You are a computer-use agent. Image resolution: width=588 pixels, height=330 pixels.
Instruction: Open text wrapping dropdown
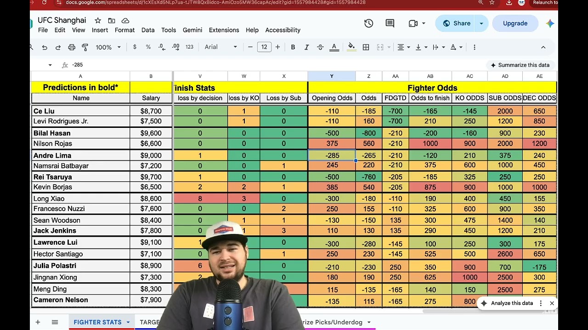pos(438,47)
